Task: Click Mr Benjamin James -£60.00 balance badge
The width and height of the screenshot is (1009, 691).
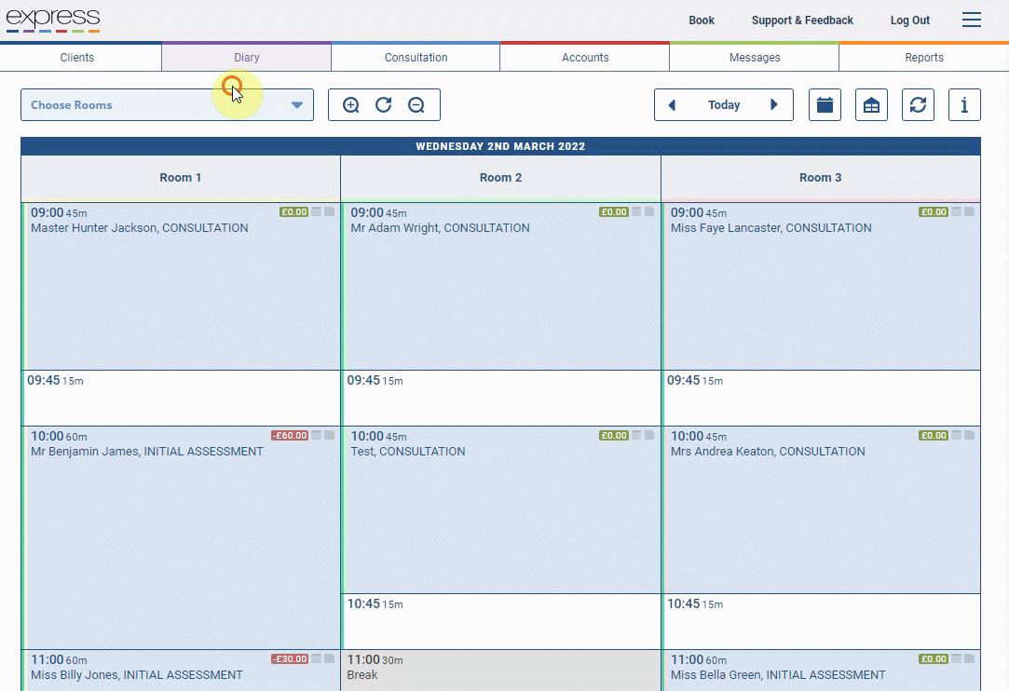Action: click(x=290, y=436)
